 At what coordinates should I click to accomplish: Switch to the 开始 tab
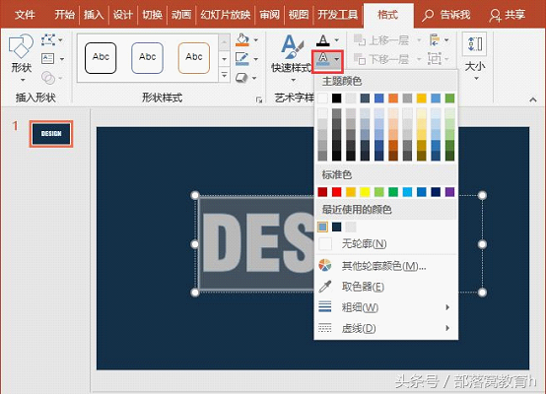65,15
